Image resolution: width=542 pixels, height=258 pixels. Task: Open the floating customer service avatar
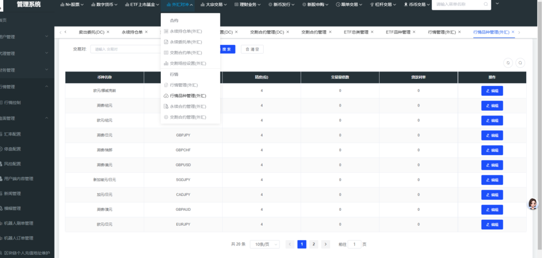point(532,204)
